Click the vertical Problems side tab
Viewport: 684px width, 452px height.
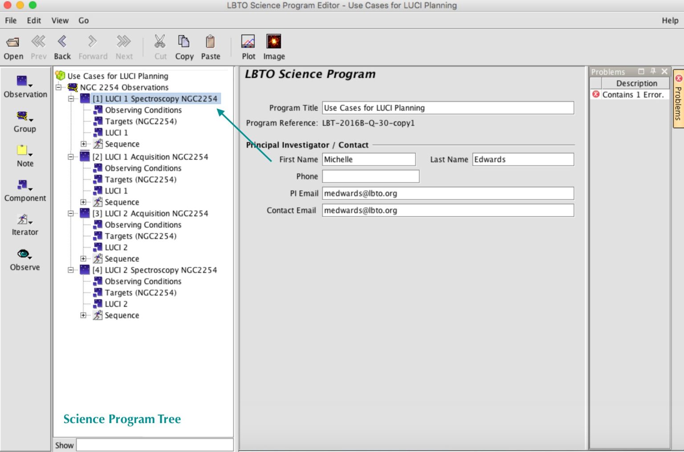pyautogui.click(x=678, y=99)
